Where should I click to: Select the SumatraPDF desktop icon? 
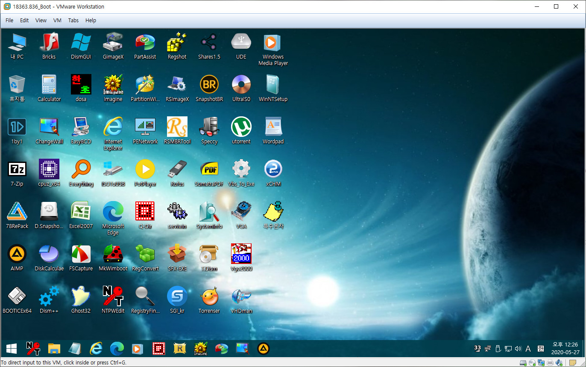click(x=209, y=173)
